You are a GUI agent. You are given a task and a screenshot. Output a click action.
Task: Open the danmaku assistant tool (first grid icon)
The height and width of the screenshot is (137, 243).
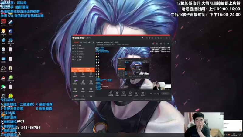pos(75,75)
